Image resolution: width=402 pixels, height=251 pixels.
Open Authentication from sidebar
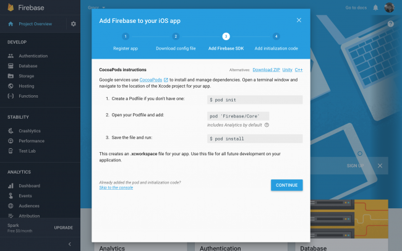tap(33, 56)
